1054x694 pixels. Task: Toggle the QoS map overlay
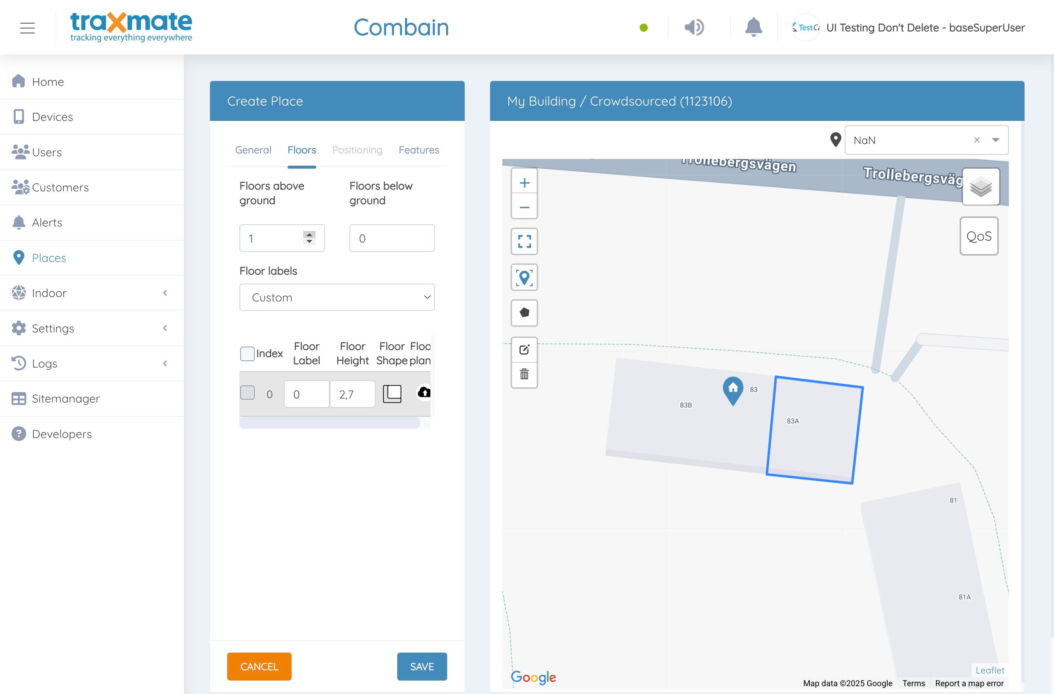click(x=979, y=236)
